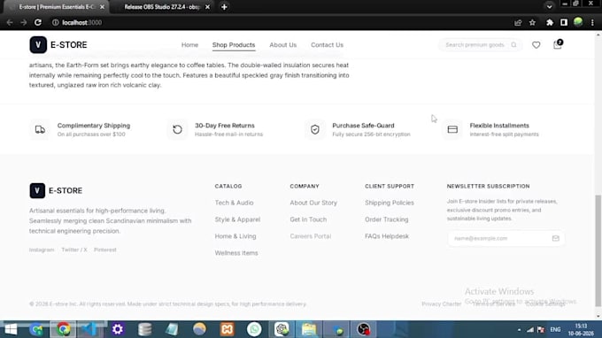Focus the Search premium goods field
Viewport: 602px width, 338px height.
481,45
